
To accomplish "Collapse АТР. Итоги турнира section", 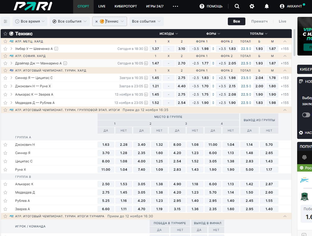I will (285, 216).
